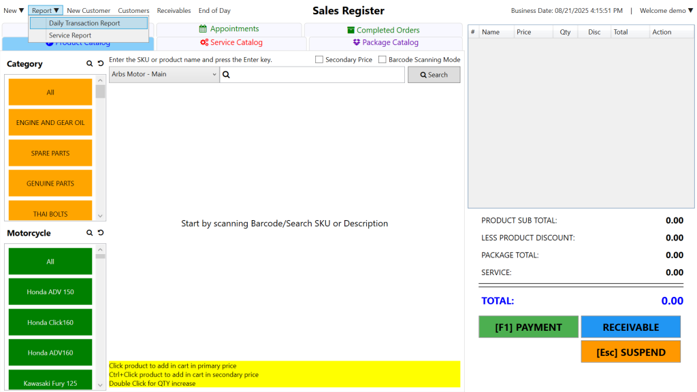This screenshot has height=392, width=697.
Task: Click the [Esc] SUSPEND button
Action: coord(631,352)
